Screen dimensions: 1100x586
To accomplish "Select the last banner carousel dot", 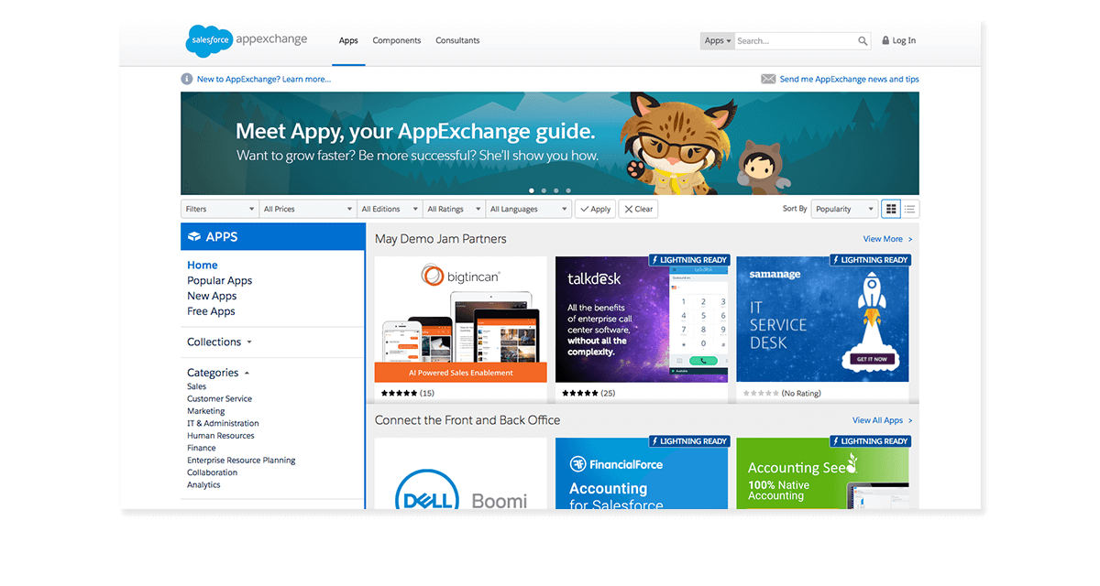I will (568, 190).
